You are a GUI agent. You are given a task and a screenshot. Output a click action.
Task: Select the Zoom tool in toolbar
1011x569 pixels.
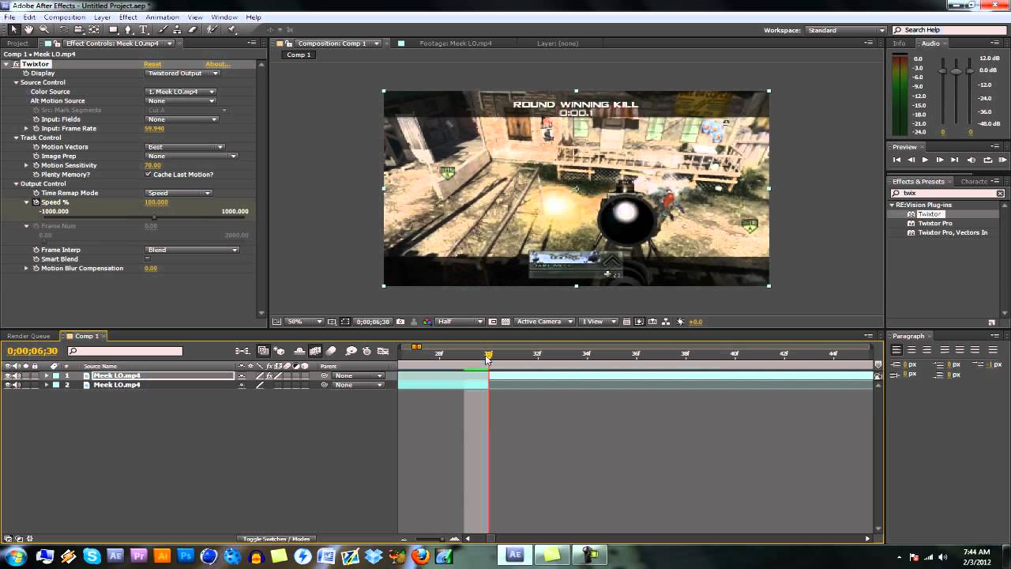pyautogui.click(x=43, y=29)
